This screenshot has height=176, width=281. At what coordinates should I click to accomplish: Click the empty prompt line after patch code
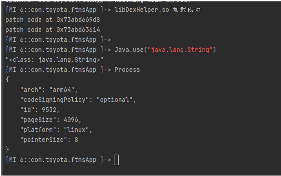pyautogui.click(x=58, y=40)
